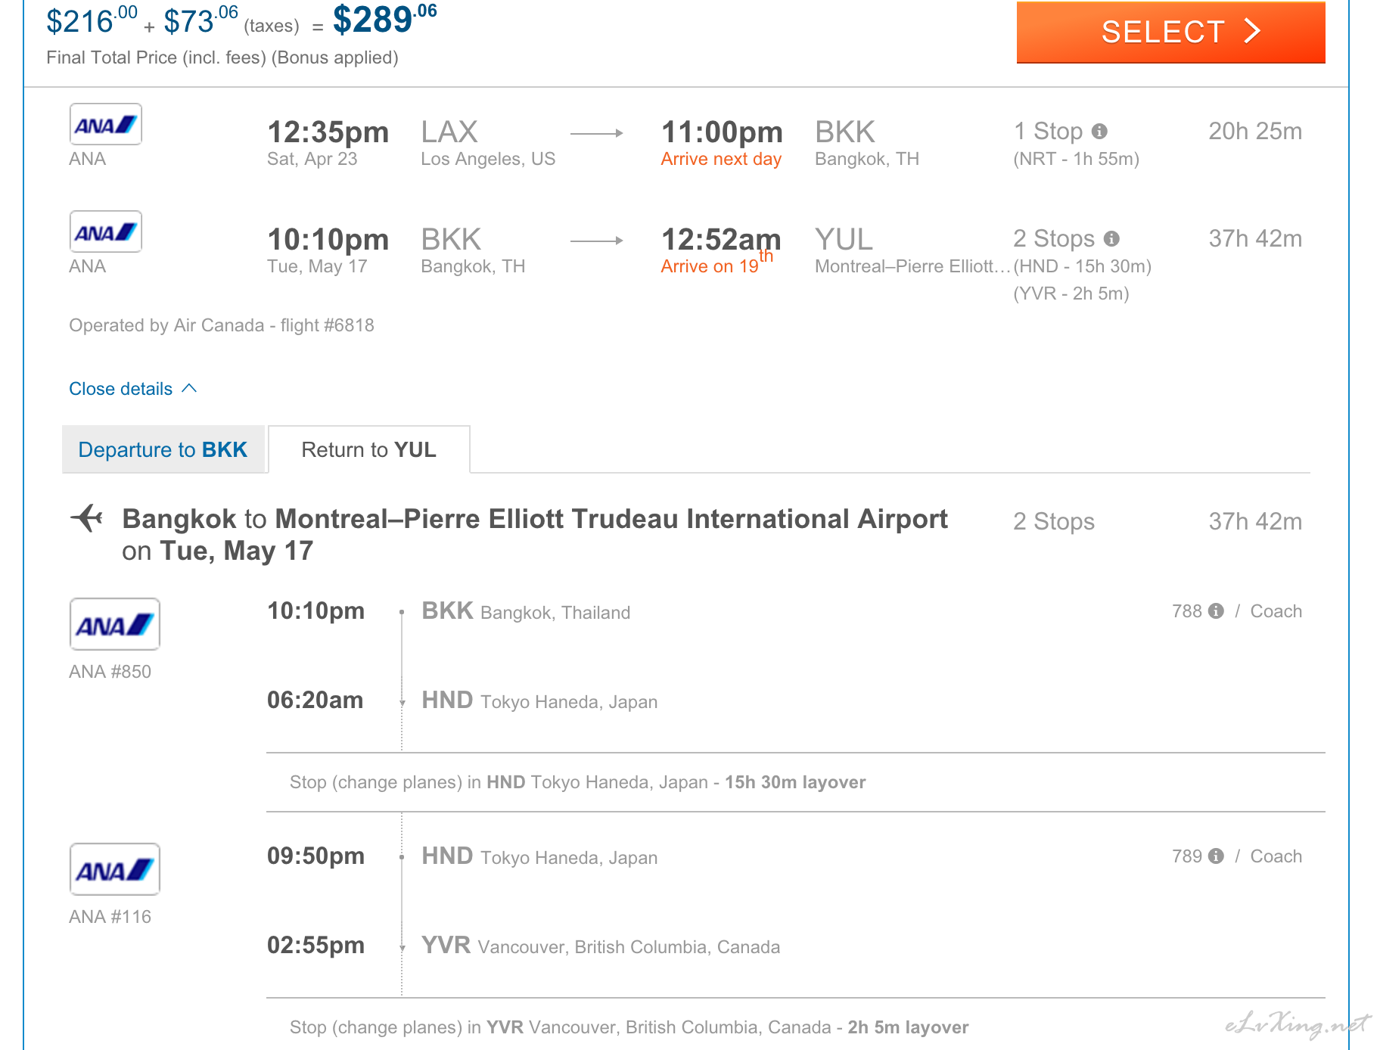The width and height of the screenshot is (1380, 1050).
Task: Click the HND 15h 30m stop detail
Action: click(x=1083, y=266)
